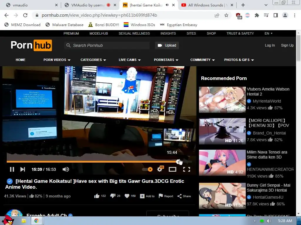The image size is (301, 225).
Task: Switch to the VMAudio by userna tab
Action: pyautogui.click(x=90, y=5)
